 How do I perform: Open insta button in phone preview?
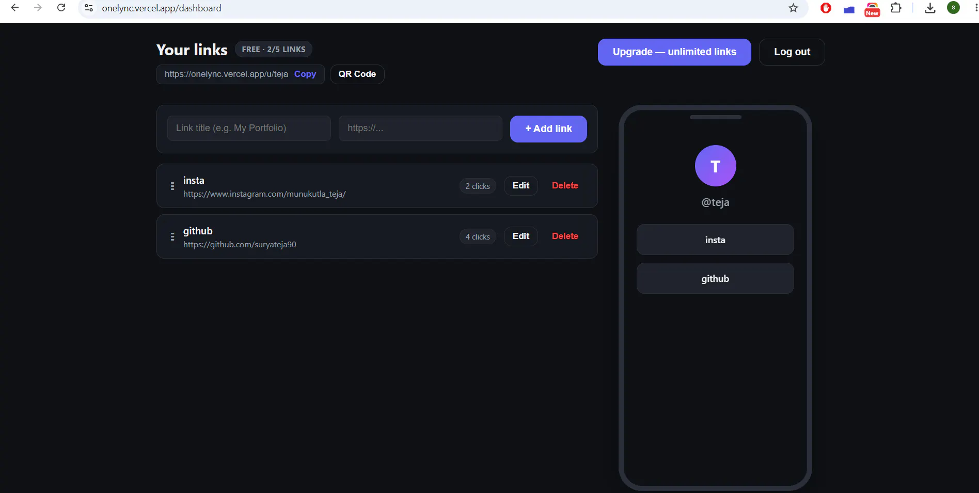pyautogui.click(x=715, y=240)
